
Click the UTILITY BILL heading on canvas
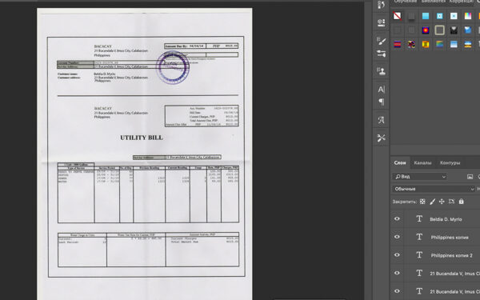[x=142, y=138]
